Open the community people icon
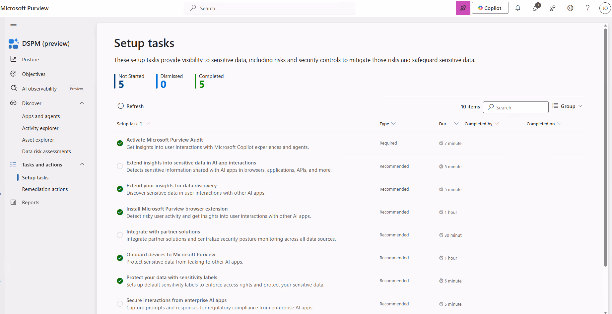The image size is (612, 314). click(553, 8)
